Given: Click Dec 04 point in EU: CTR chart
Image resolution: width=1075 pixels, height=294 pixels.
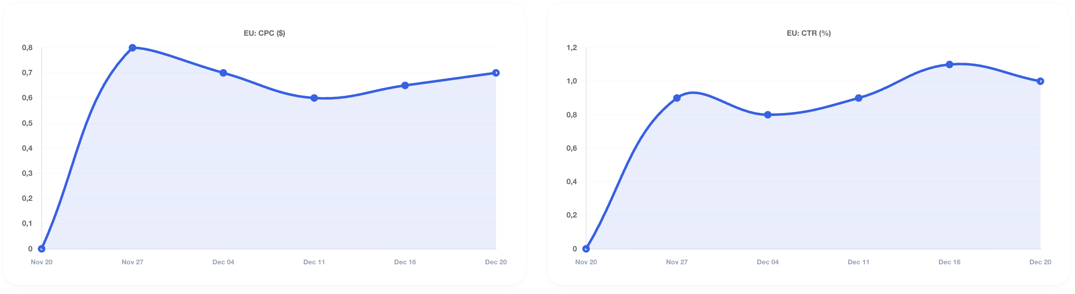Looking at the screenshot, I should pyautogui.click(x=768, y=115).
